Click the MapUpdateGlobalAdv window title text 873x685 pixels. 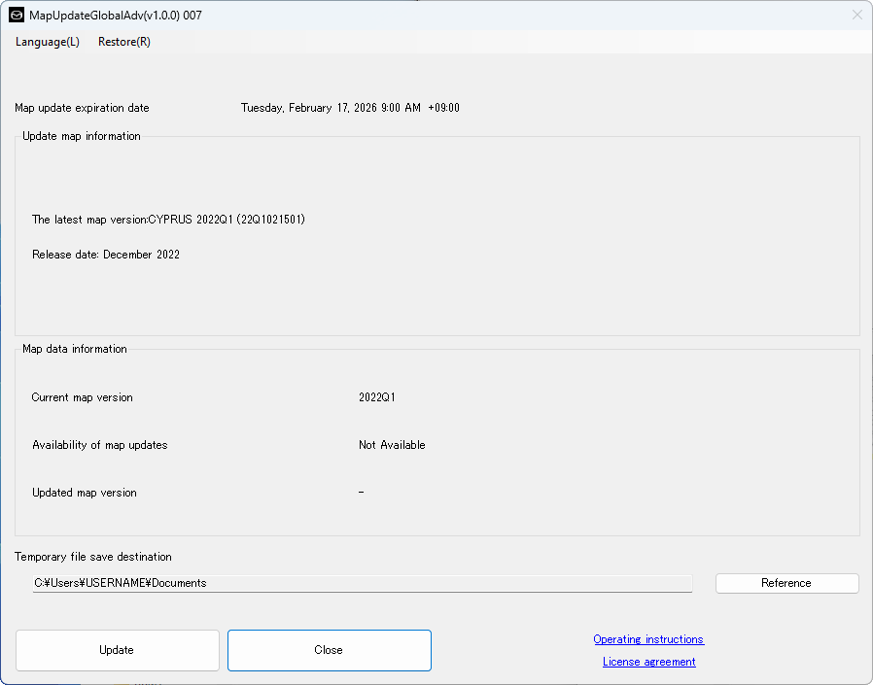(117, 16)
